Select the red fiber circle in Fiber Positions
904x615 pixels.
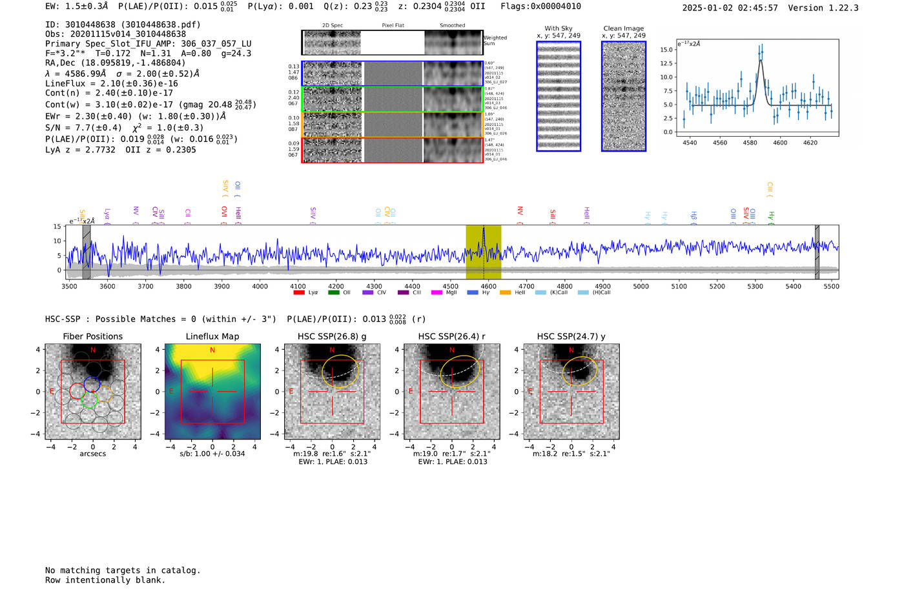77,391
